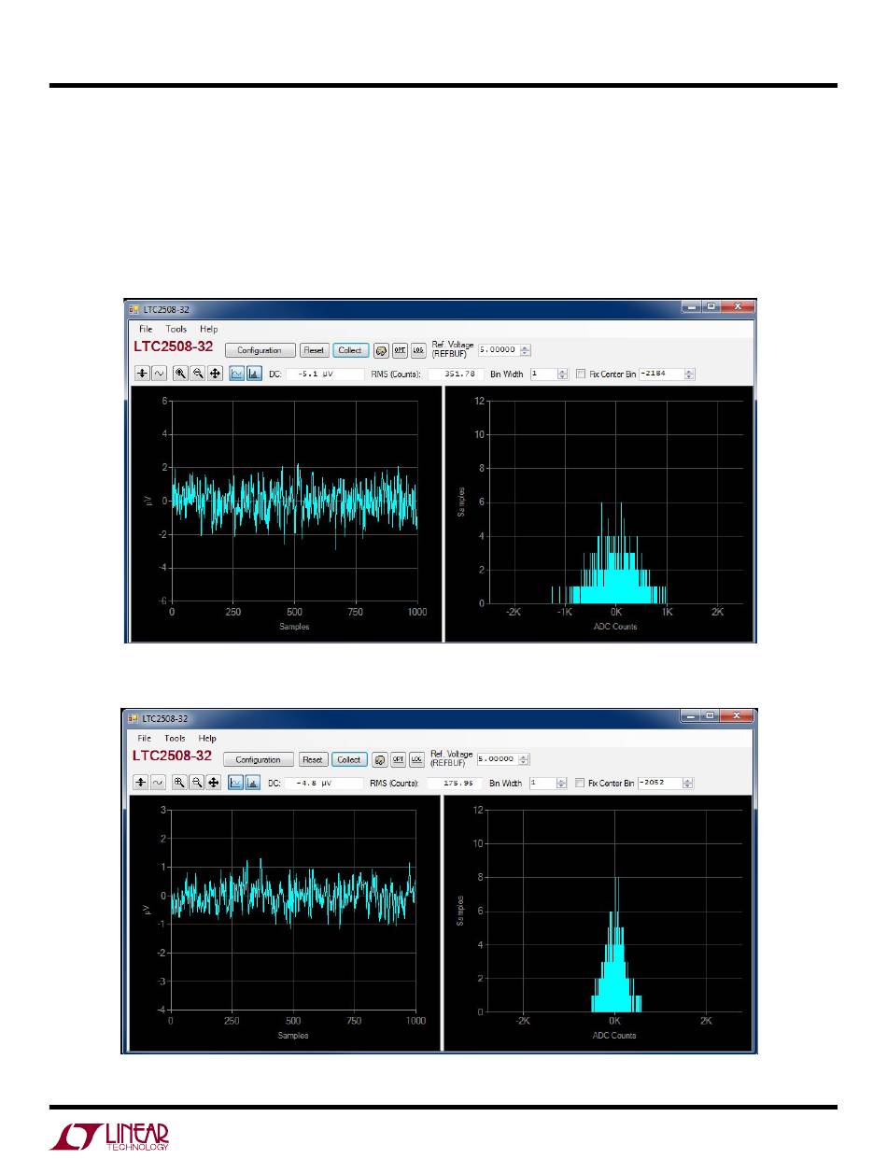Open the File menu in the lower window

(145, 738)
